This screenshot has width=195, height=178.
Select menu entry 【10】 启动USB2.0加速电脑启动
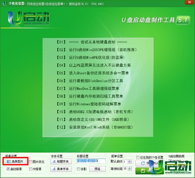(x=94, y=112)
